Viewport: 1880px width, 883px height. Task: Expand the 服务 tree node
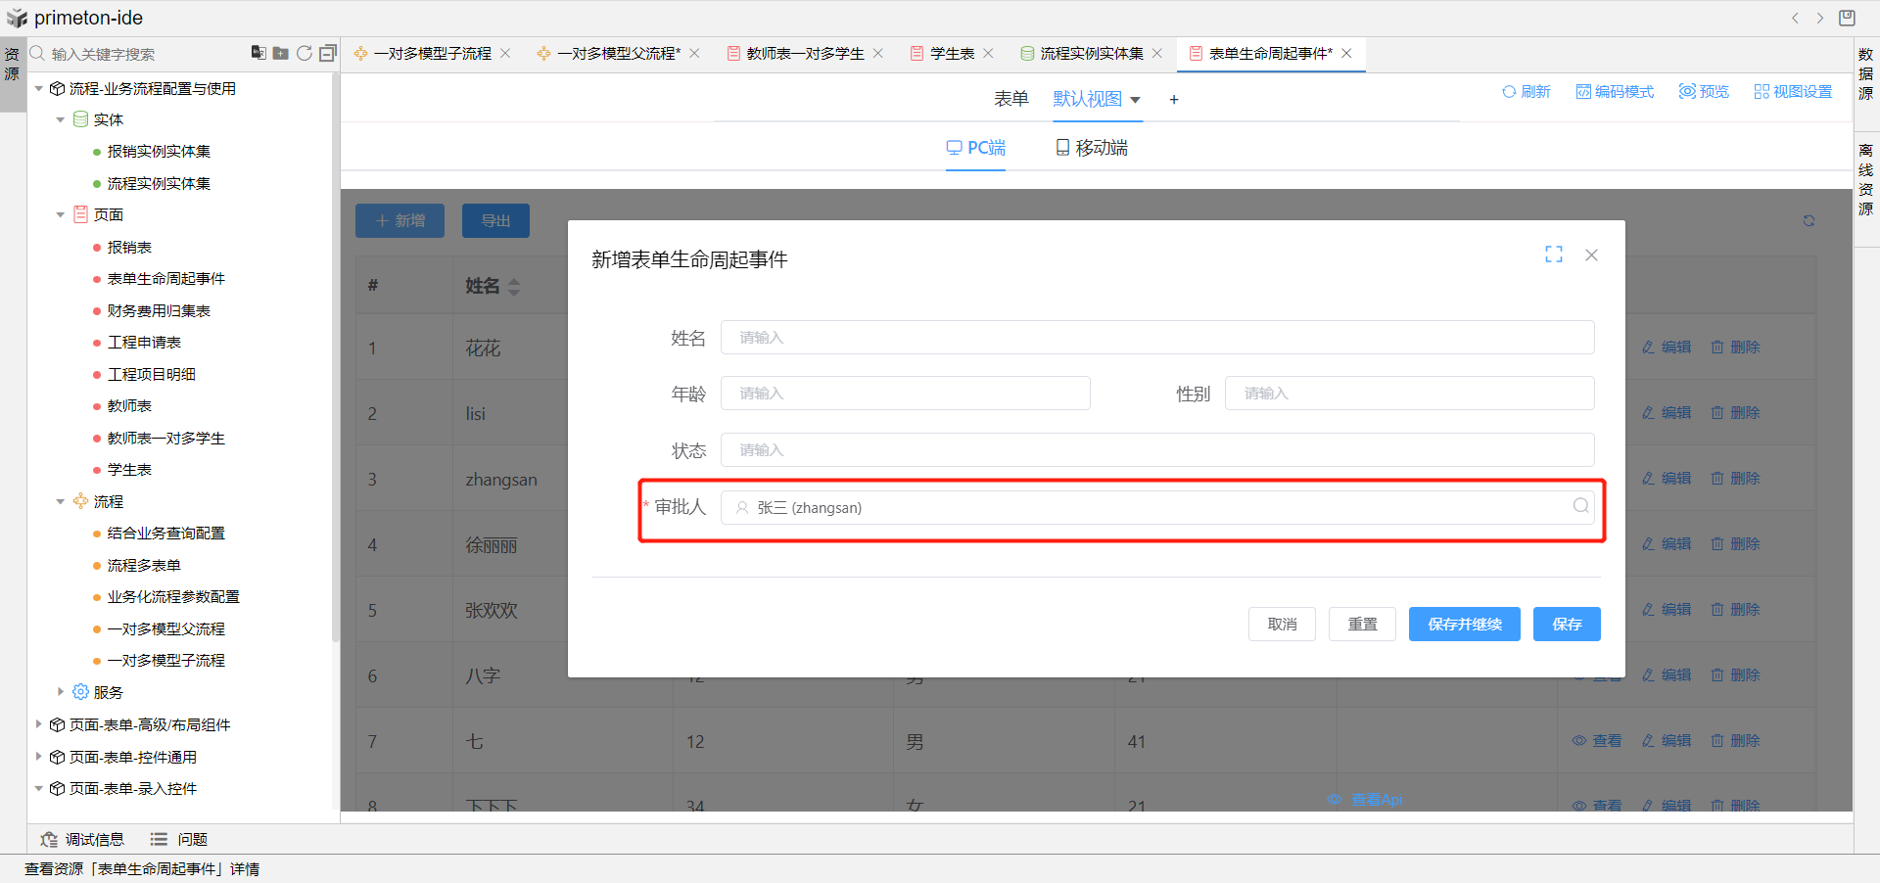click(61, 692)
